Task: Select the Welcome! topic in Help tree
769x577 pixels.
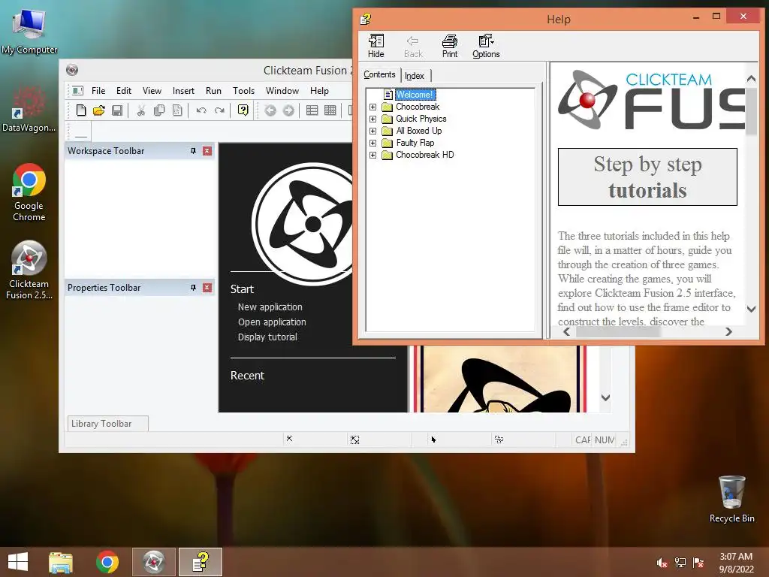Action: tap(415, 94)
